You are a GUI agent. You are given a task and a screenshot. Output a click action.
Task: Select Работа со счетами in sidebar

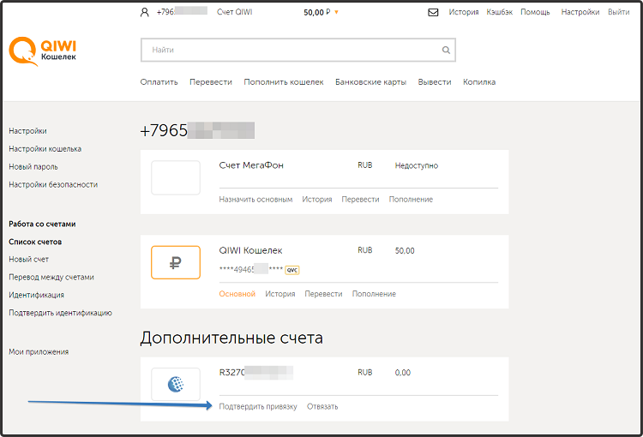click(x=42, y=224)
